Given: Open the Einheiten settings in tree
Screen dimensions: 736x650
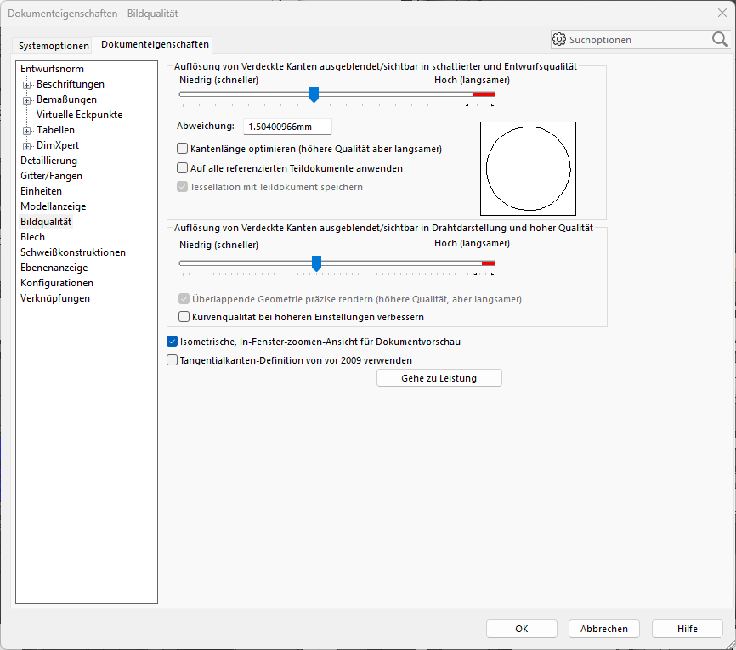Looking at the screenshot, I should point(41,191).
